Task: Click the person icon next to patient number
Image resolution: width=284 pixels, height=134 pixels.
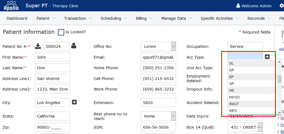Action: [x=74, y=46]
